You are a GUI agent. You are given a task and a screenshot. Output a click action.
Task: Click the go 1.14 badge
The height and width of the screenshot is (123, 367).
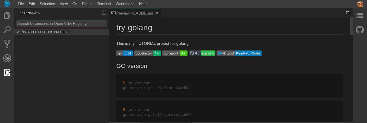tap(124, 53)
